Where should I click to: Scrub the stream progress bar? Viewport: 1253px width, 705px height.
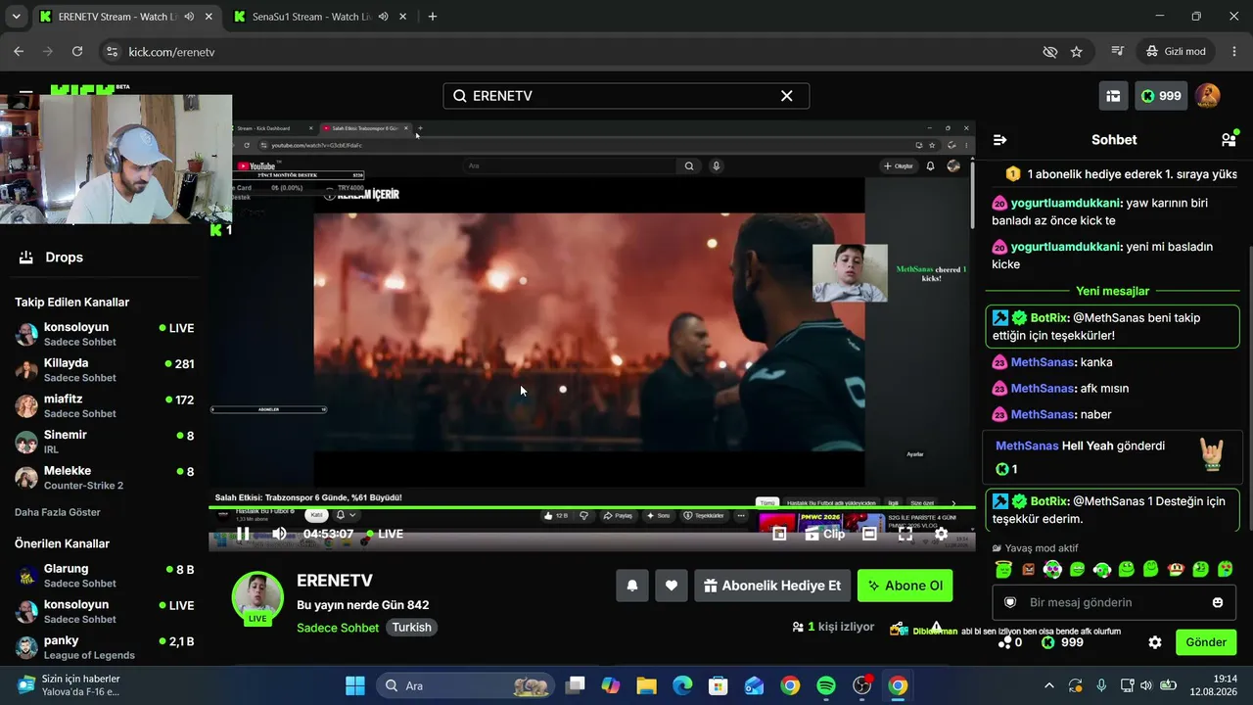pos(592,507)
